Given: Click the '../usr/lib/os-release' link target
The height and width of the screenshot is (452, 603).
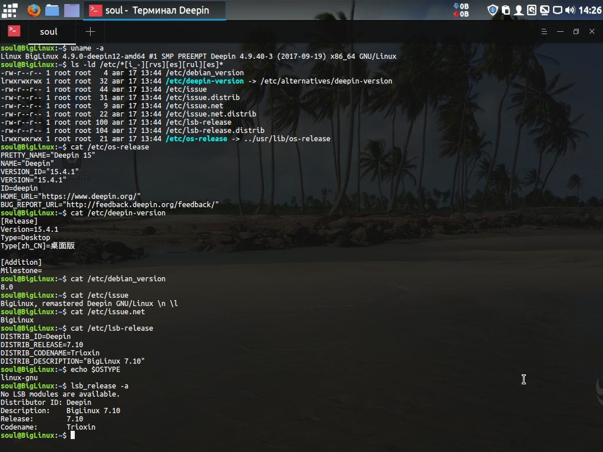Looking at the screenshot, I should pos(287,139).
